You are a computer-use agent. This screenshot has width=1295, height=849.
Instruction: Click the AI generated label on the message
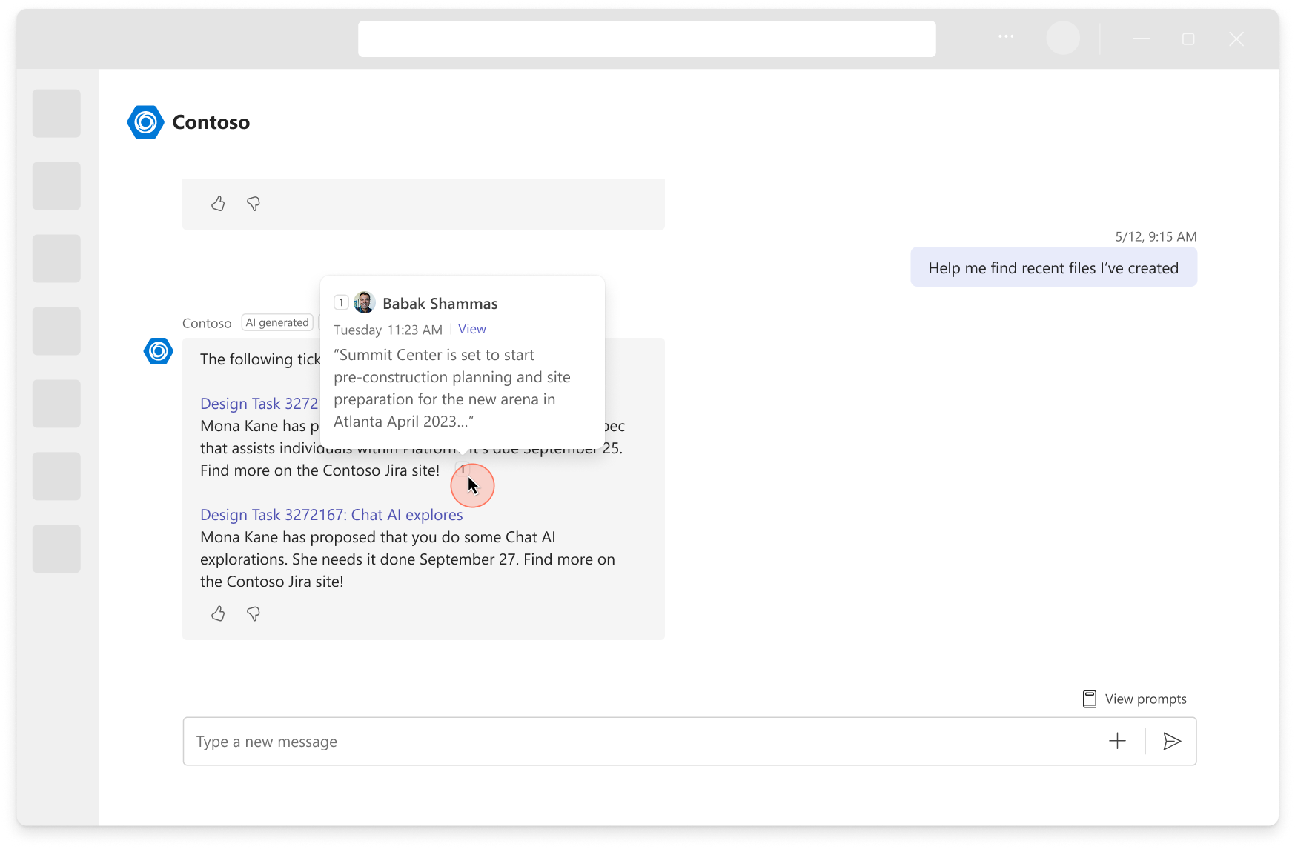(x=276, y=322)
